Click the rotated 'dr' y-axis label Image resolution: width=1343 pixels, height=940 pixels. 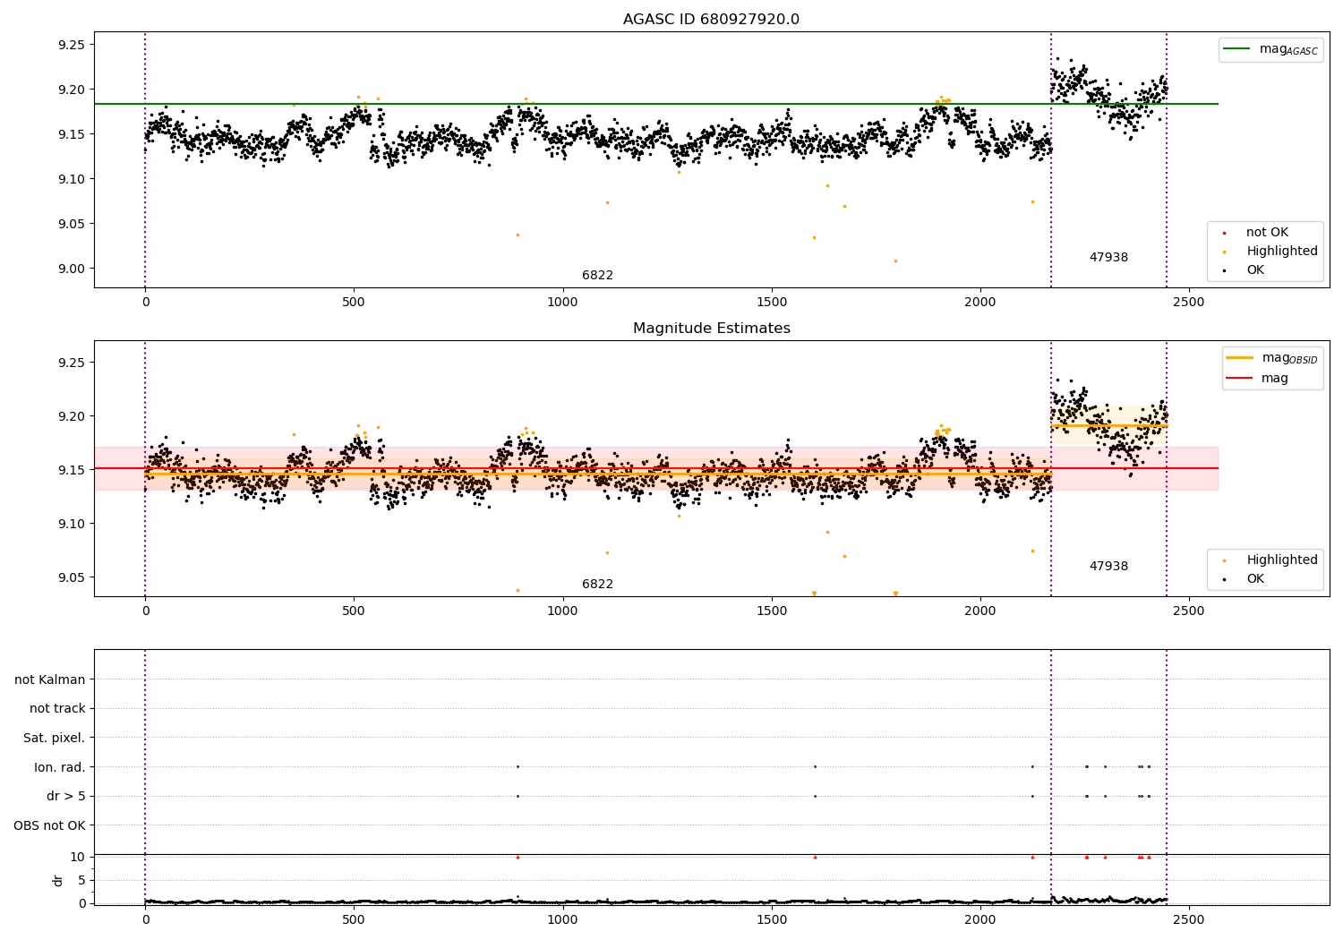pos(58,880)
